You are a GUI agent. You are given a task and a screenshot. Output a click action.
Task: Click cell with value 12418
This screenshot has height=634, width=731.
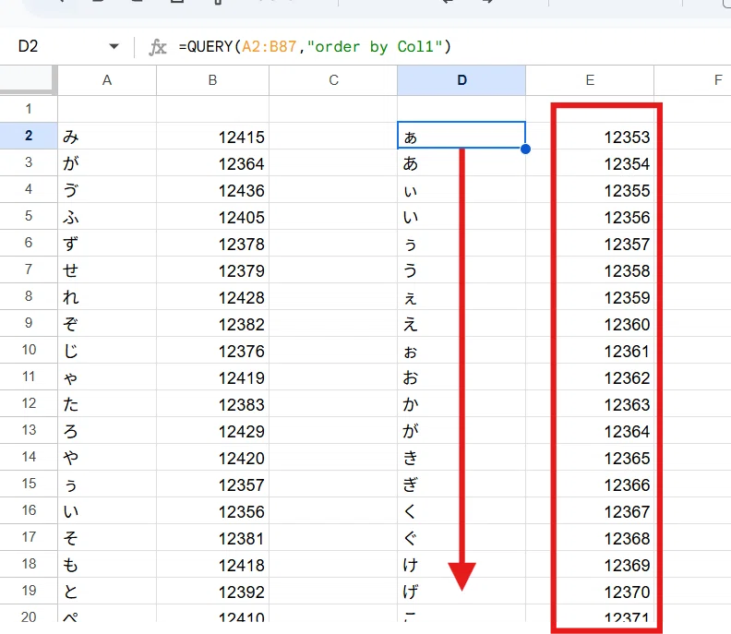212,564
